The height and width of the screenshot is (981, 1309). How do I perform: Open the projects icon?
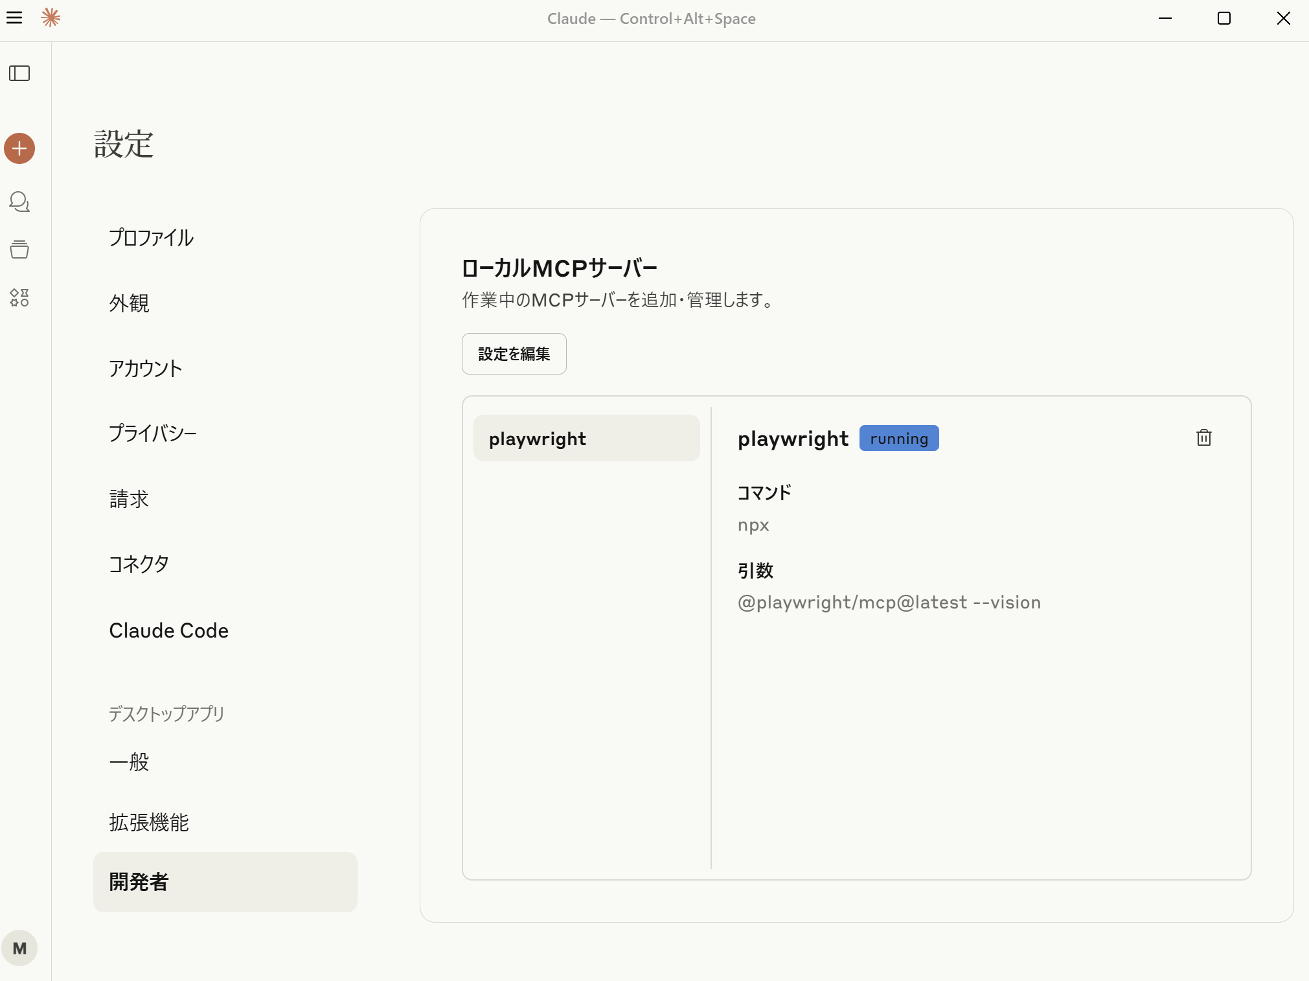(x=19, y=249)
